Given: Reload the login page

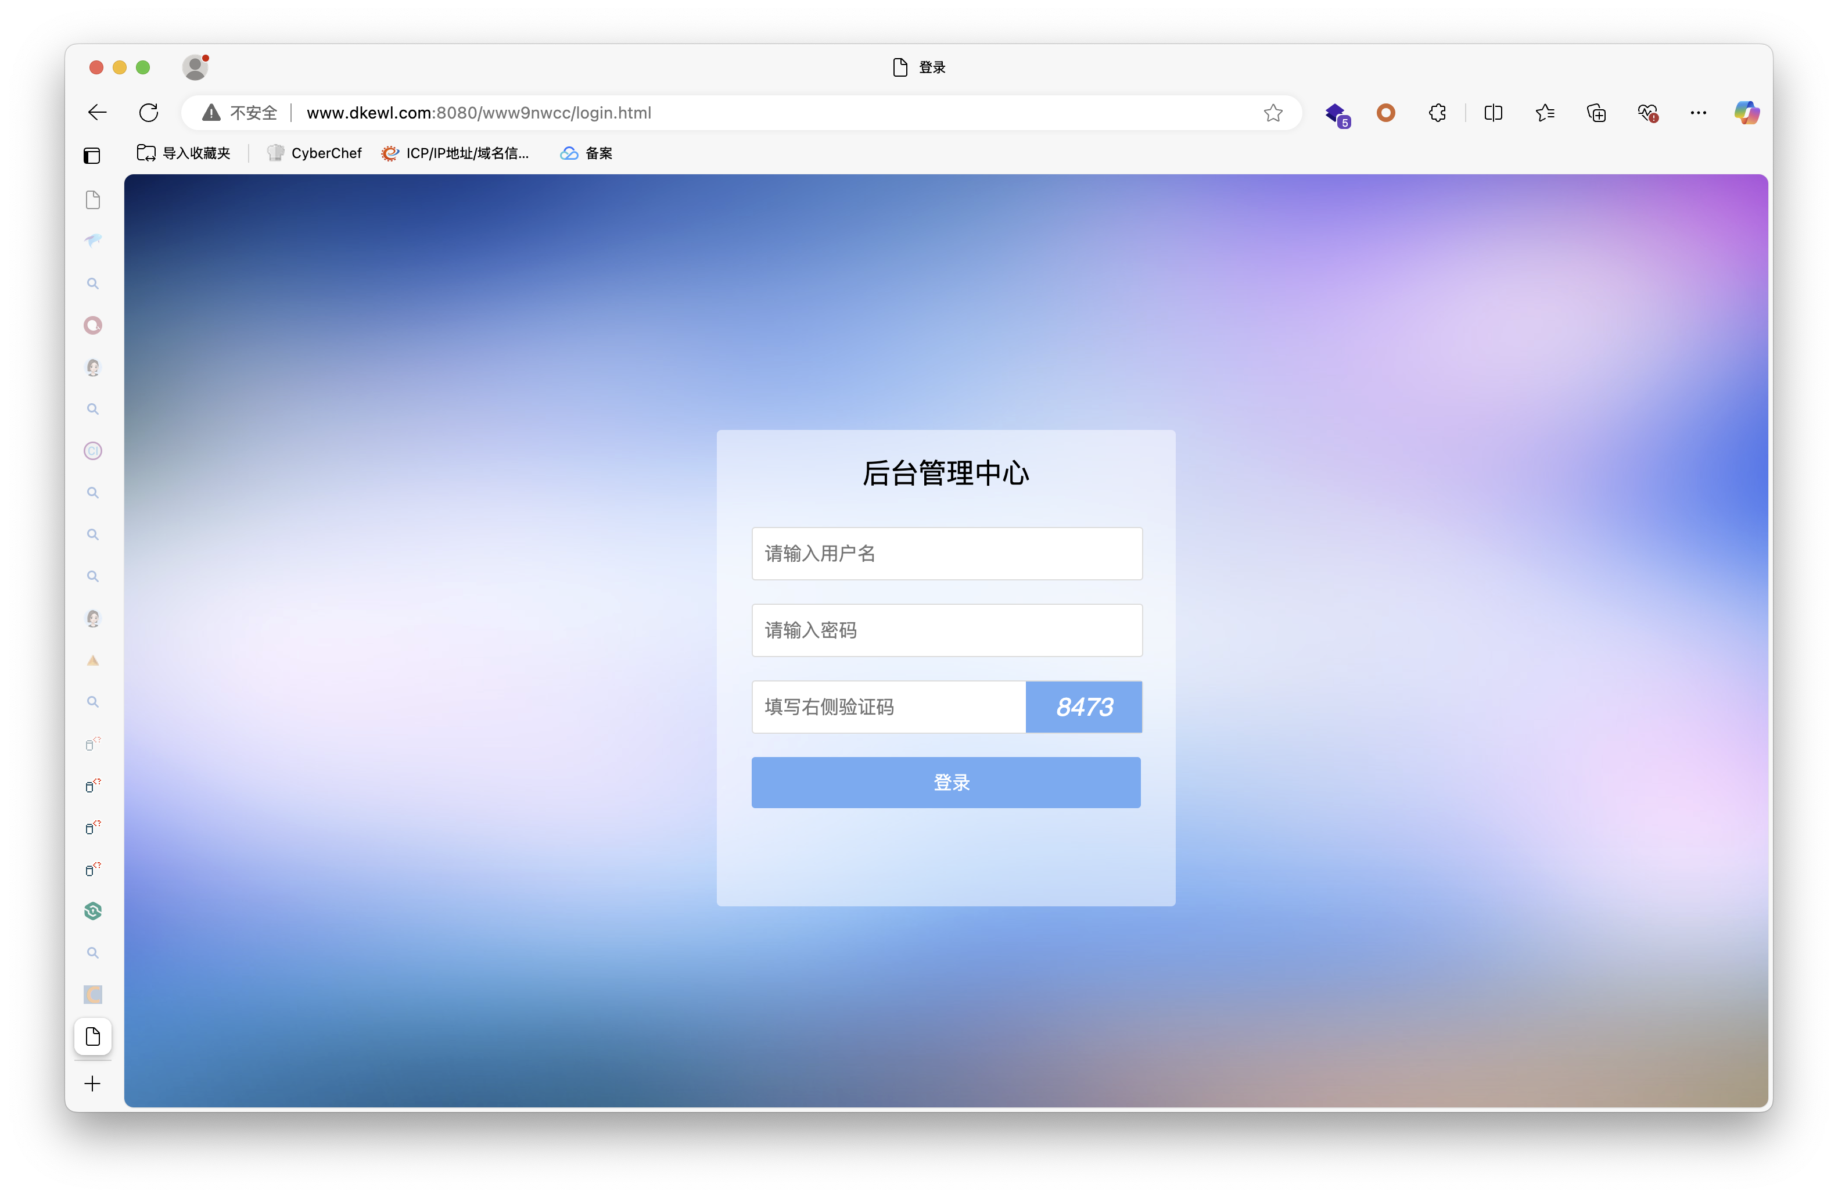Looking at the screenshot, I should point(148,113).
